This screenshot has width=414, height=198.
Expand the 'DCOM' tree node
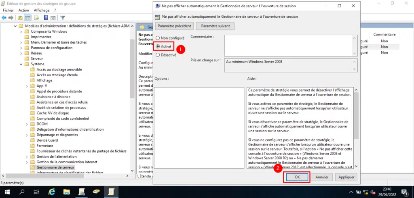point(27,124)
